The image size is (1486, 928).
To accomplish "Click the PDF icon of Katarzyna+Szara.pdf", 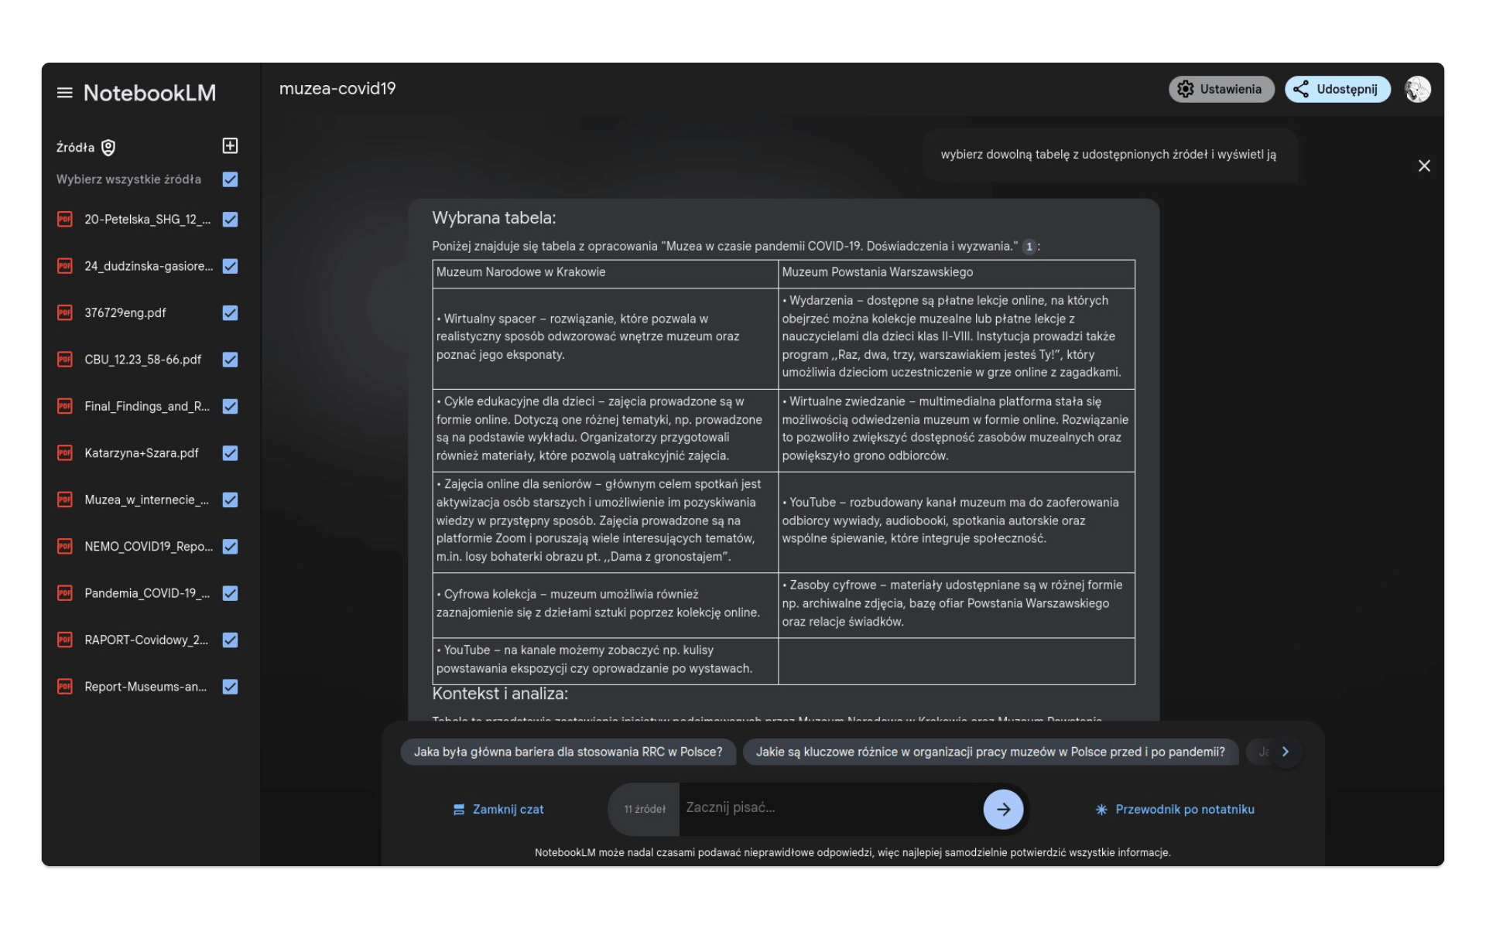I will [65, 453].
